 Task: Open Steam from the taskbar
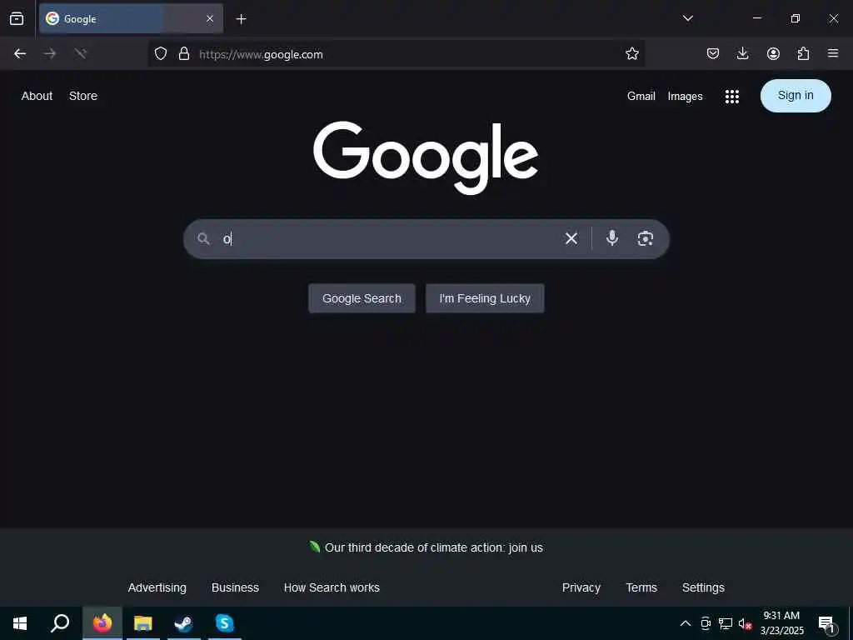[x=184, y=623]
